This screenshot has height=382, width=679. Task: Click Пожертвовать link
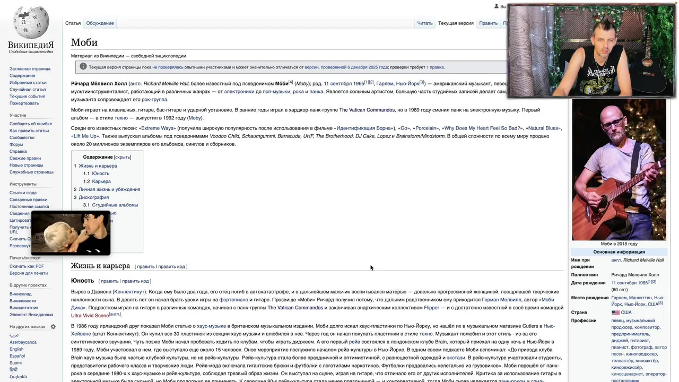coord(24,103)
